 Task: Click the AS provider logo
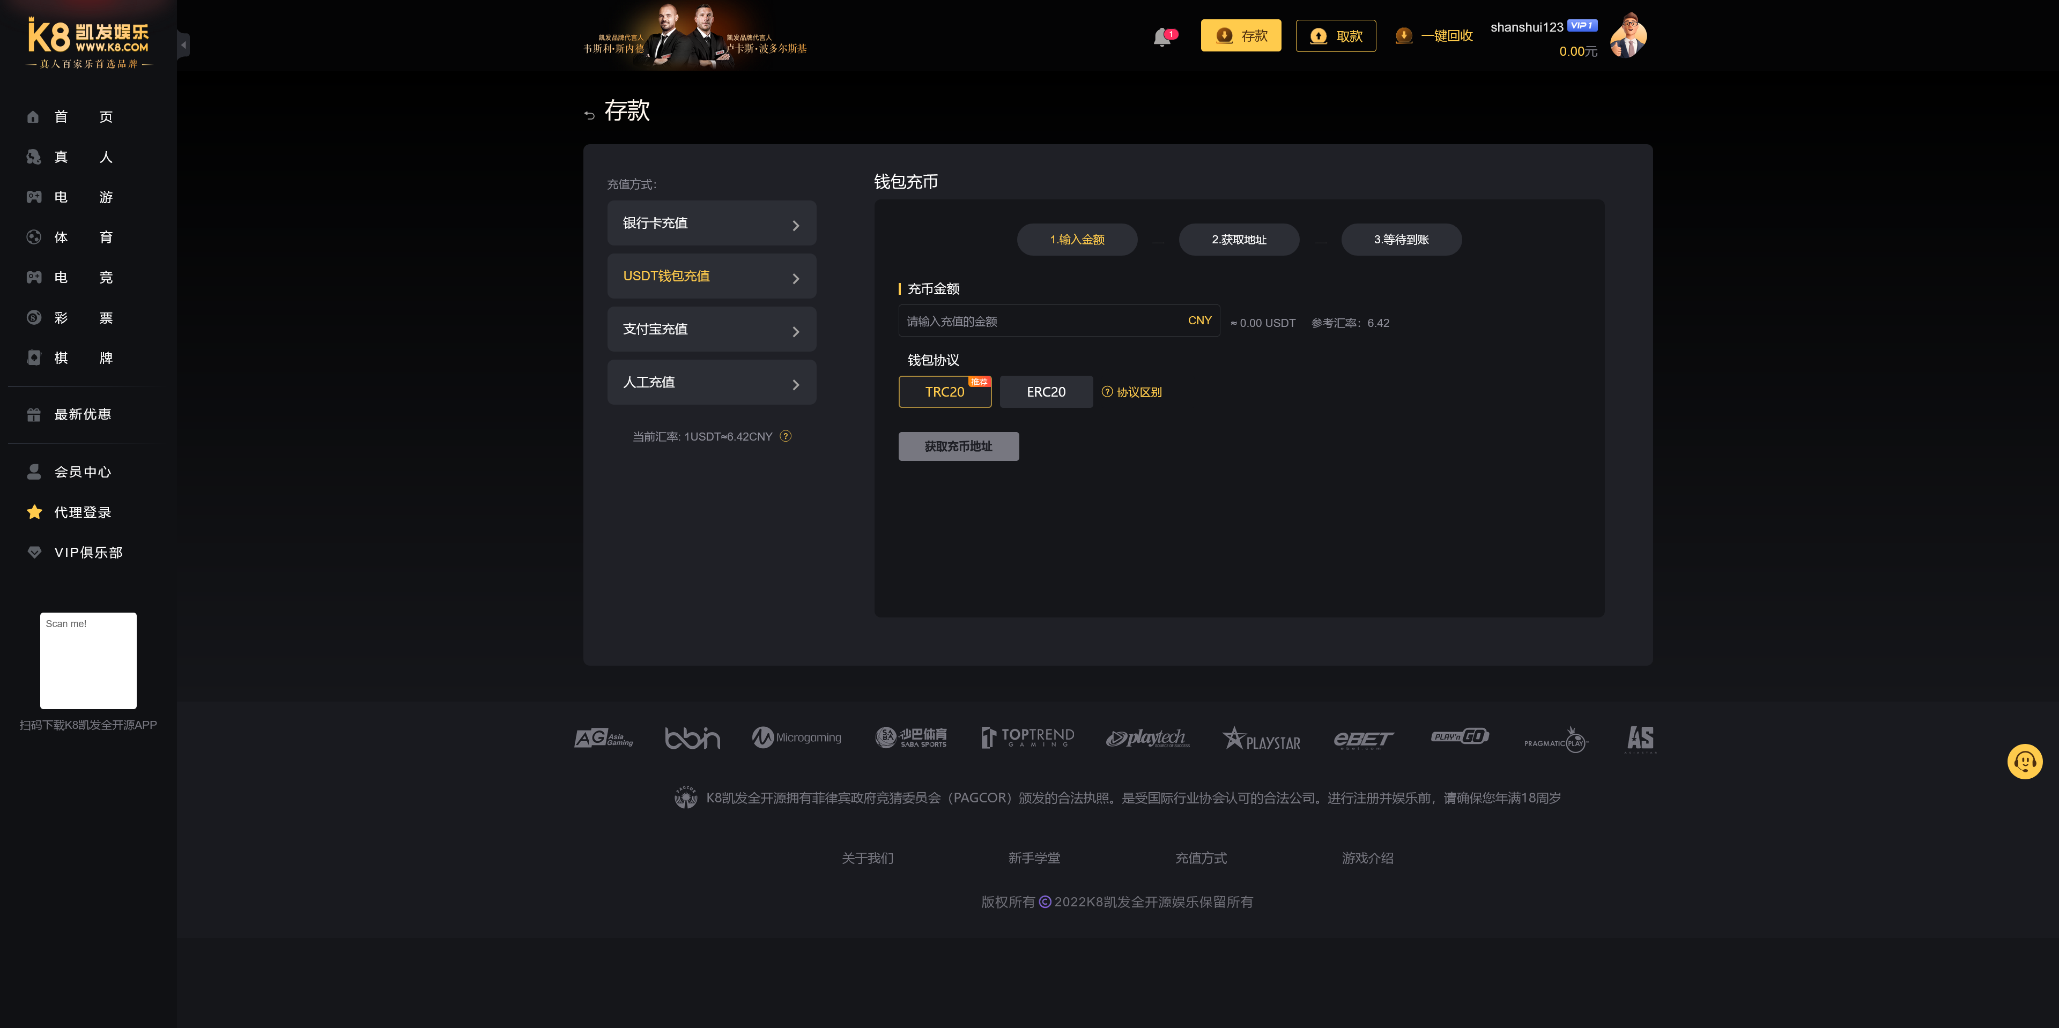(x=1640, y=739)
